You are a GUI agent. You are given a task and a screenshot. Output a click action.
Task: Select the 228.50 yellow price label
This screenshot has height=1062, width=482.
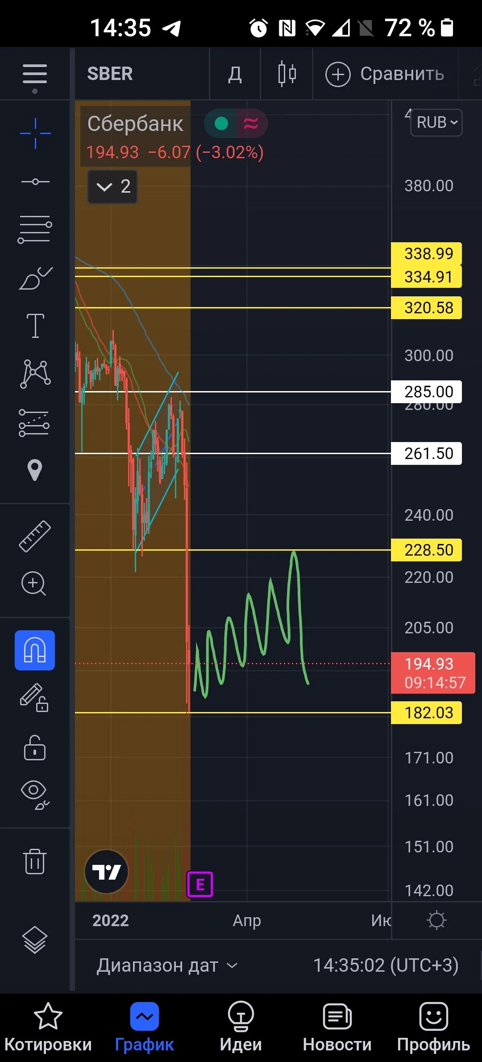[427, 550]
